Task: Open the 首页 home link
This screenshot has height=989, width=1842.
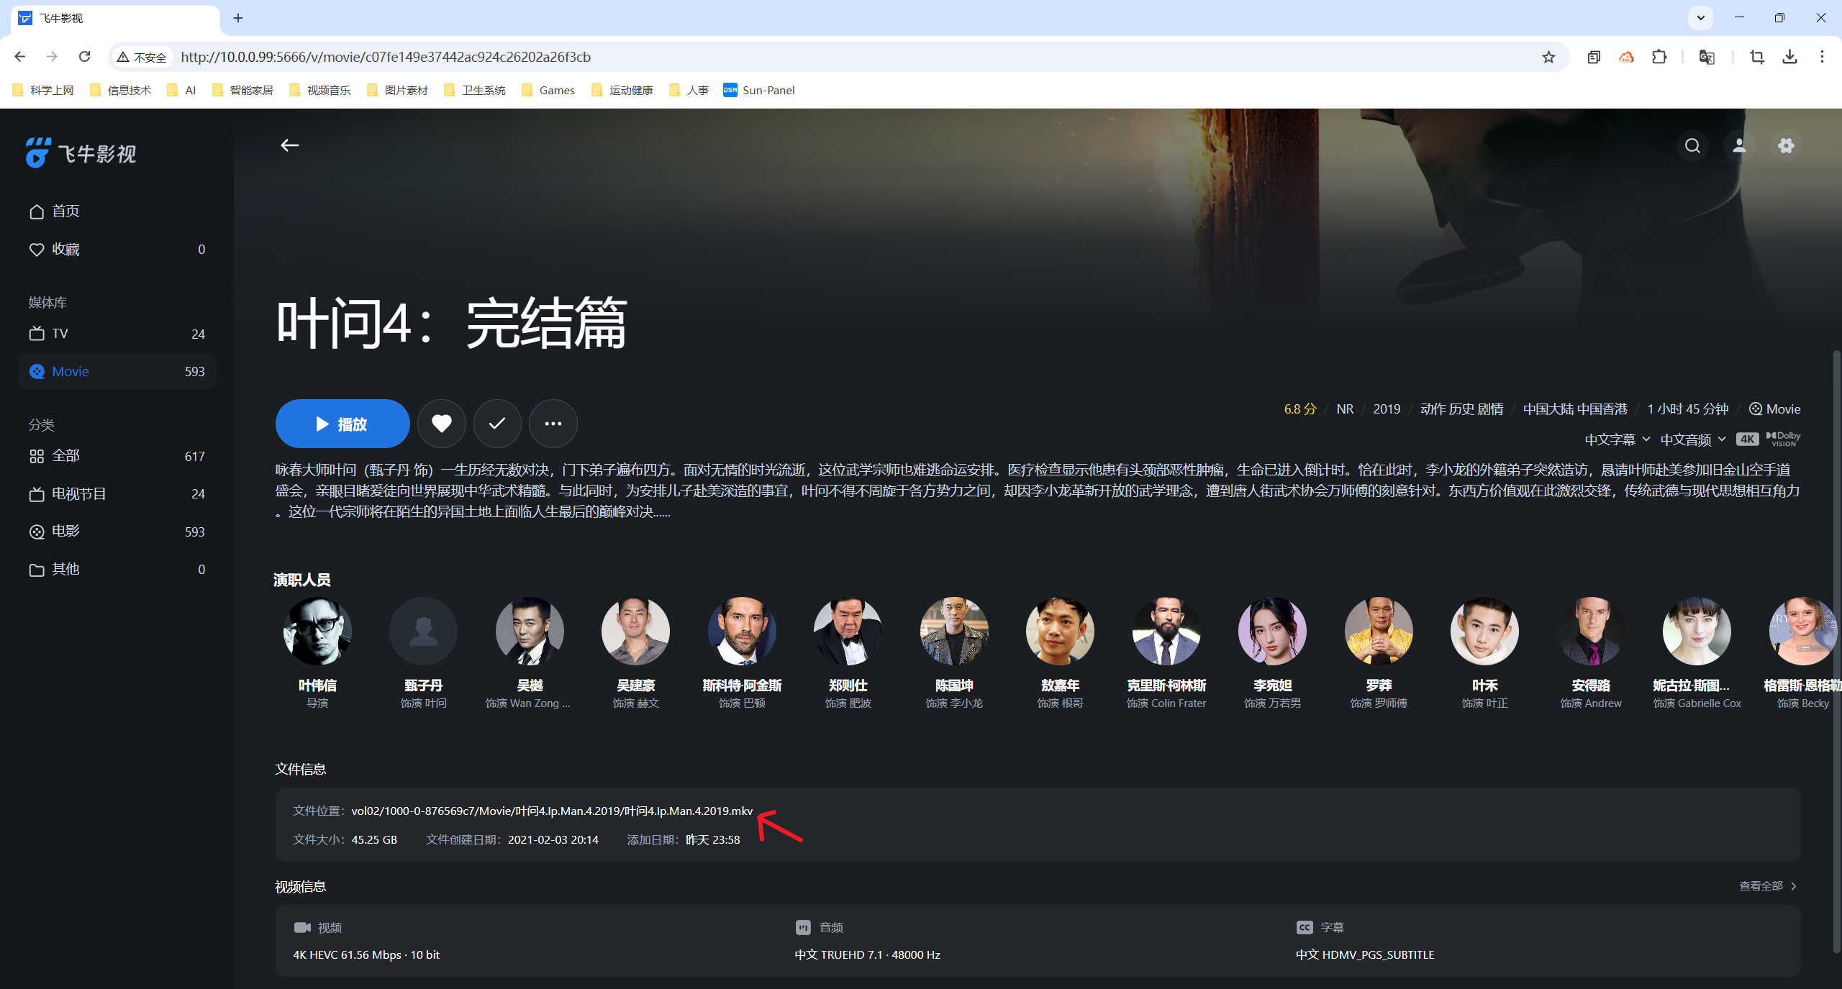Action: (65, 211)
